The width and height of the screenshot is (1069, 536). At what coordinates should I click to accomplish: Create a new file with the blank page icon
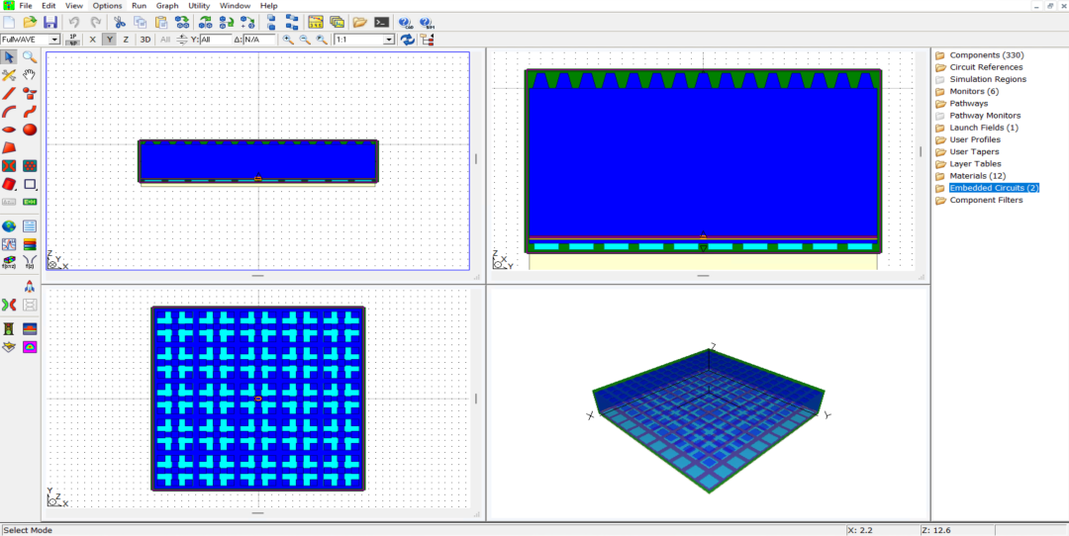[x=10, y=22]
